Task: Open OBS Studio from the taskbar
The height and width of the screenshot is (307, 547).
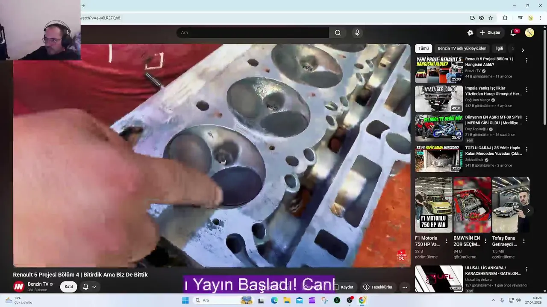Action: click(x=350, y=300)
